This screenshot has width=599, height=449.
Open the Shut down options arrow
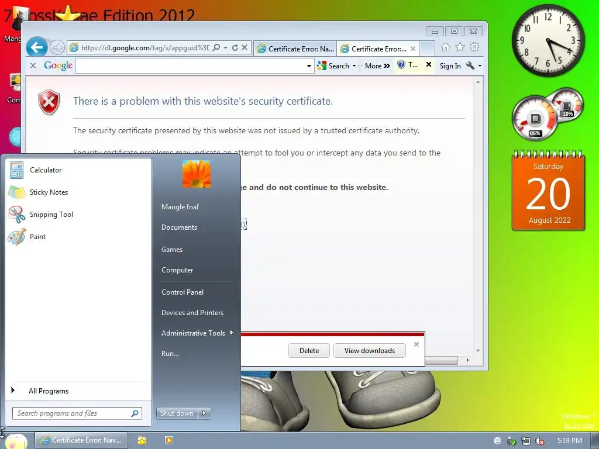pyautogui.click(x=204, y=413)
